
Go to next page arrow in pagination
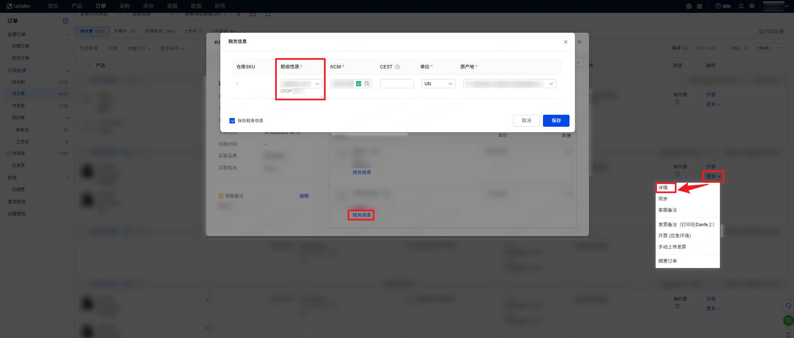[746, 48]
